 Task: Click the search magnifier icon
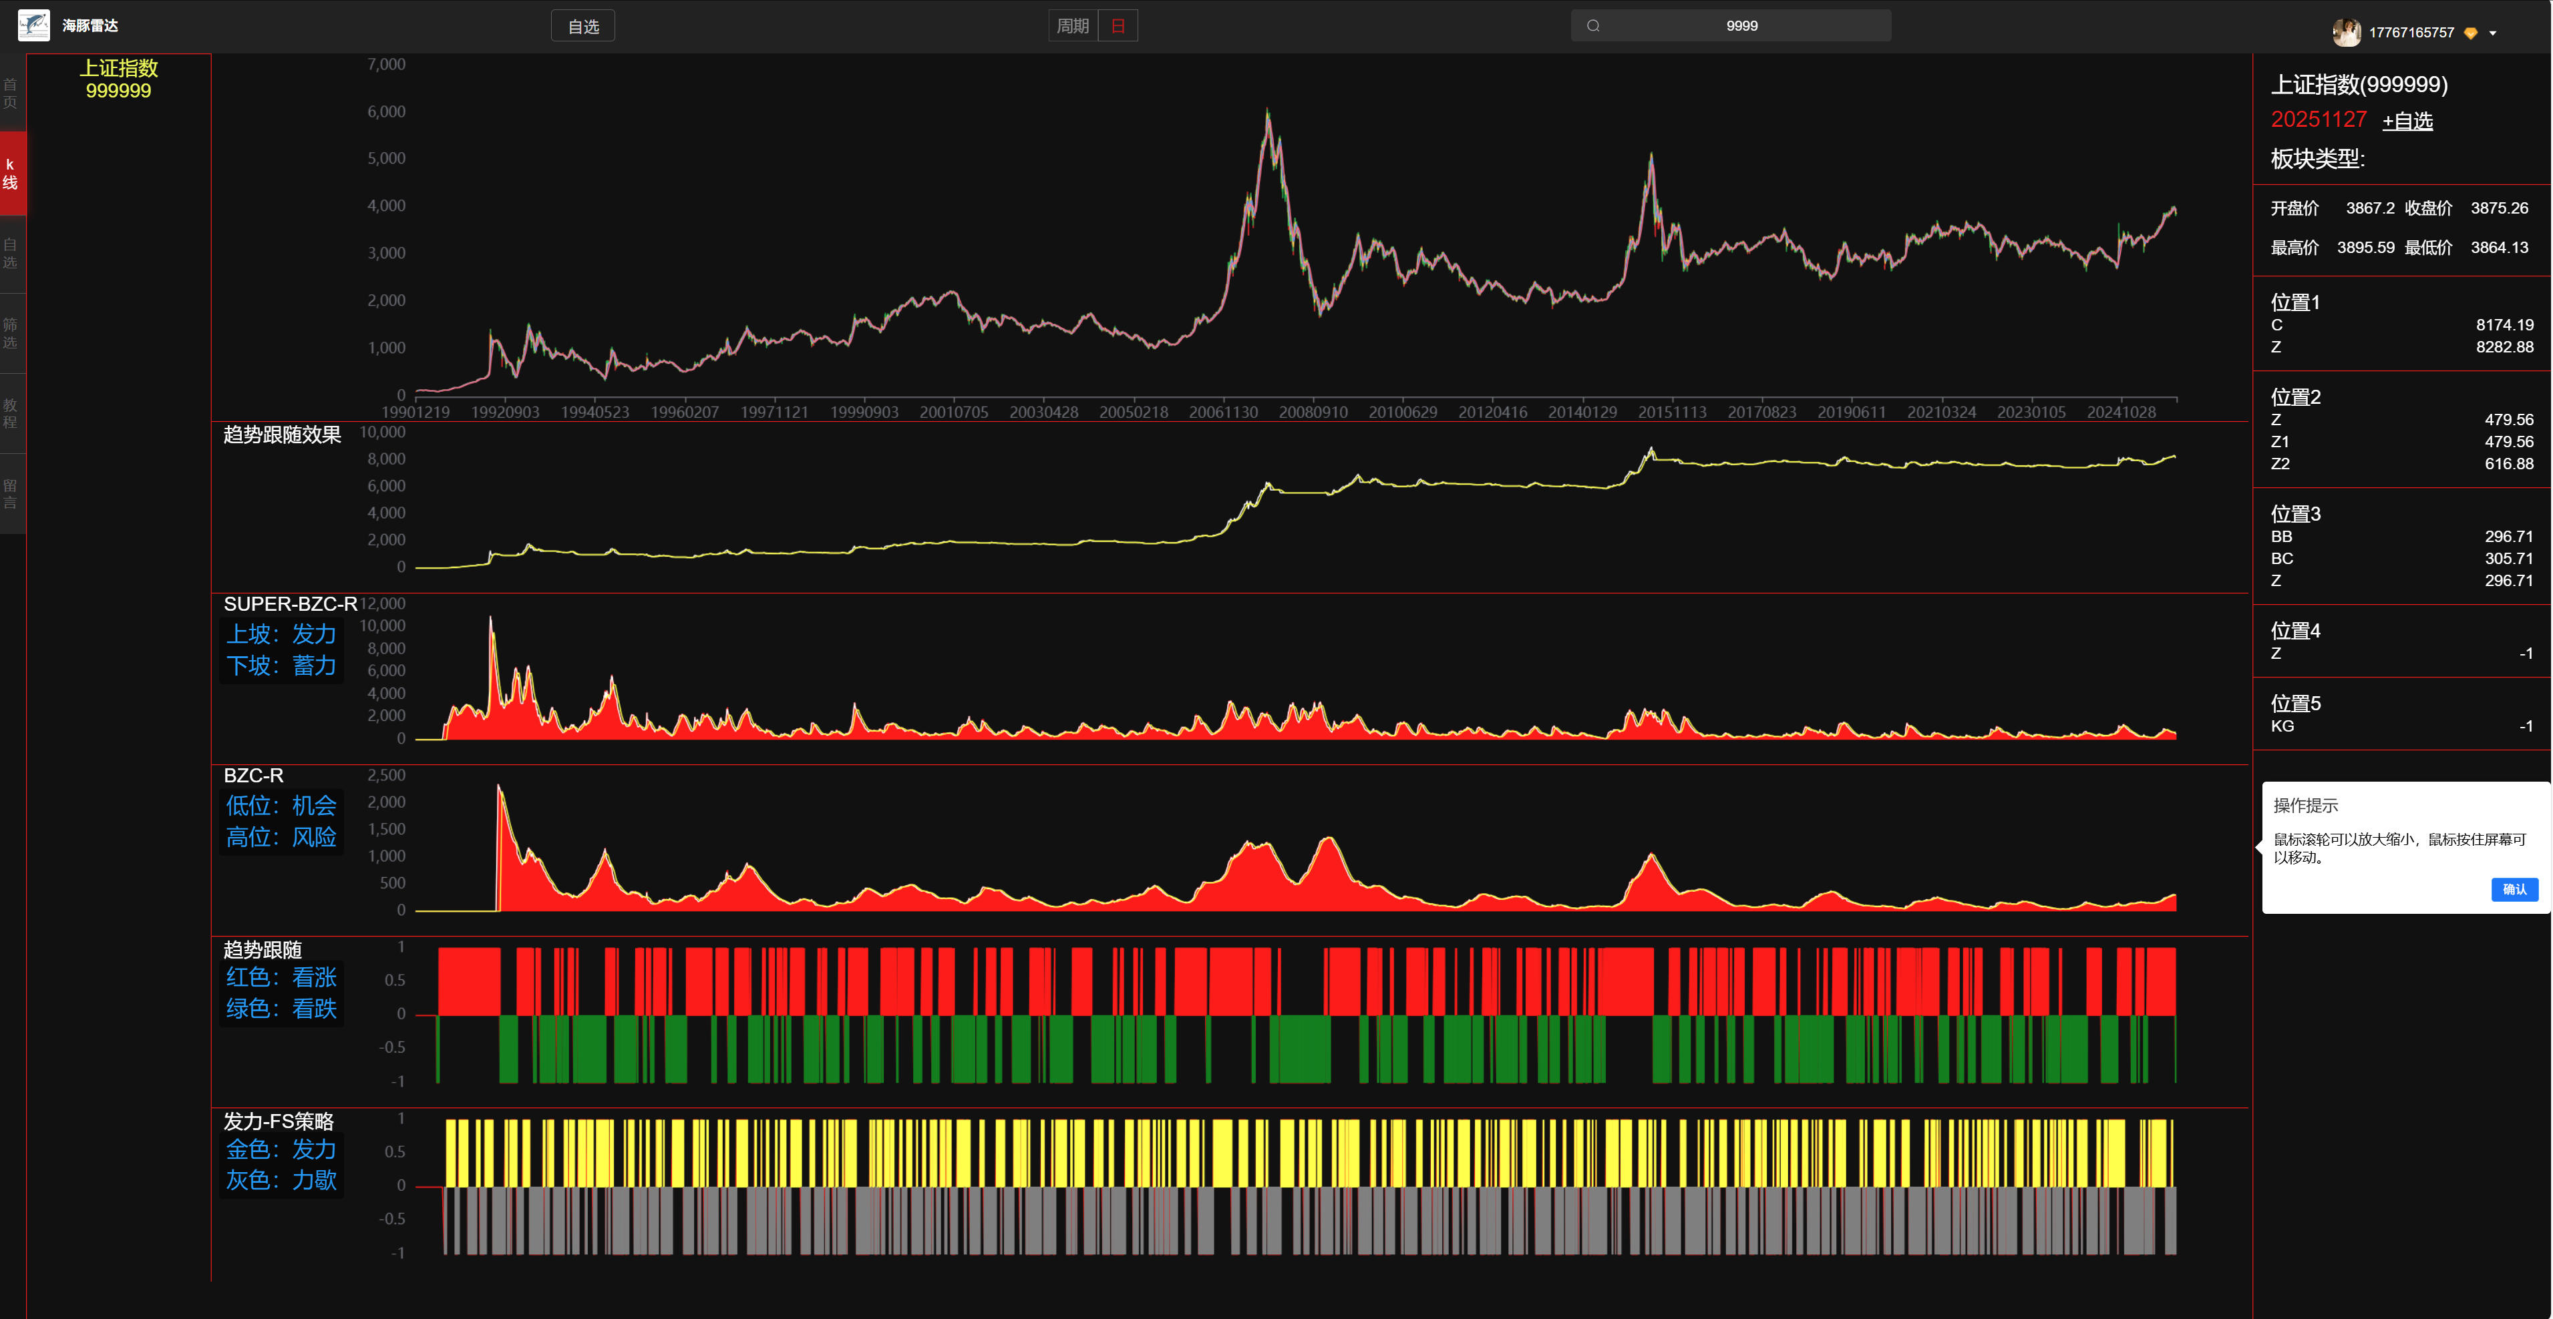point(1592,26)
